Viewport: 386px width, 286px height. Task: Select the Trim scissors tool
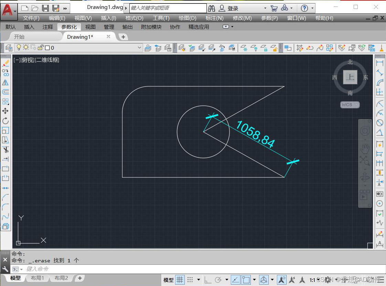[6, 150]
